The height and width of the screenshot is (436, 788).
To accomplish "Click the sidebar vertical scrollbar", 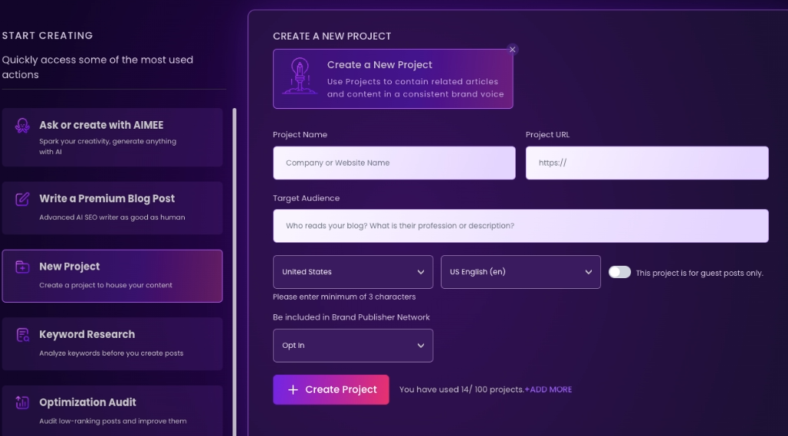I will tap(235, 271).
